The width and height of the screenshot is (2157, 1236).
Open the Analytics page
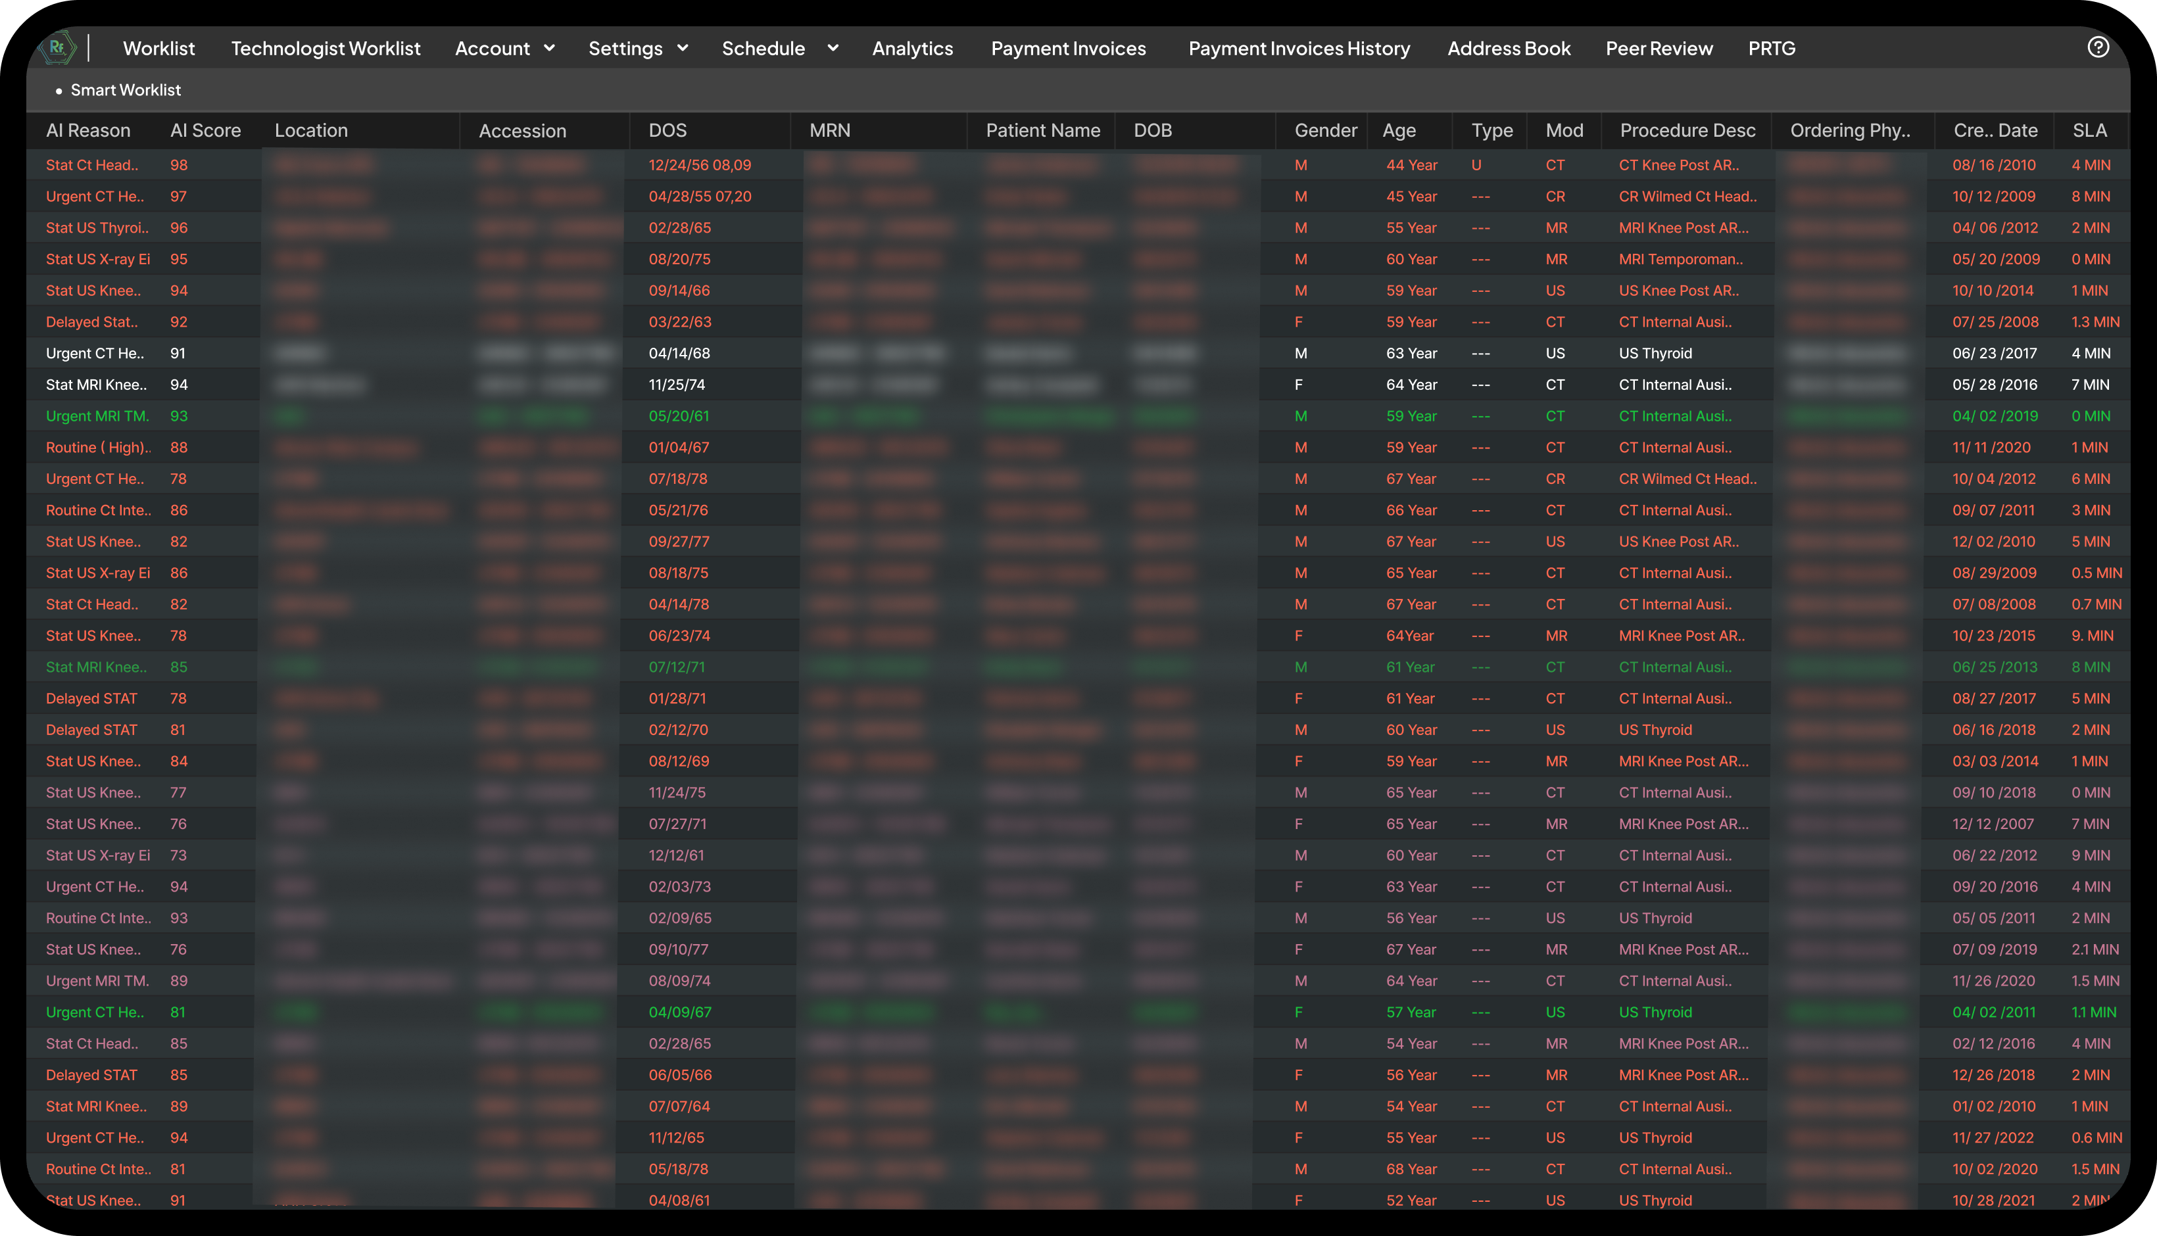tap(913, 49)
